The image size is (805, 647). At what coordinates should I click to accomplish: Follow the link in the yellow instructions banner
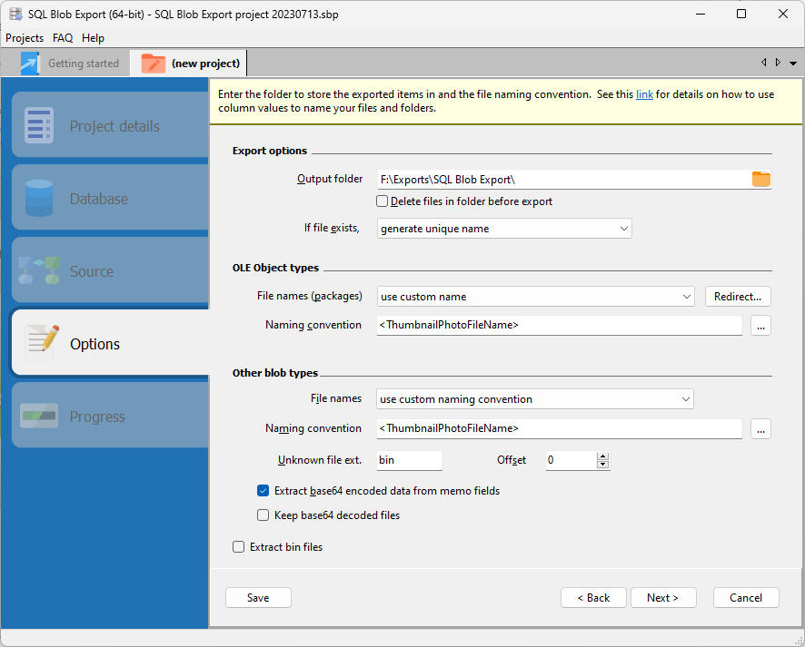tap(644, 93)
